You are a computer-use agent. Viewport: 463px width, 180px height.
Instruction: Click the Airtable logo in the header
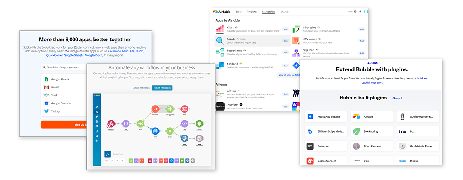coord(223,12)
